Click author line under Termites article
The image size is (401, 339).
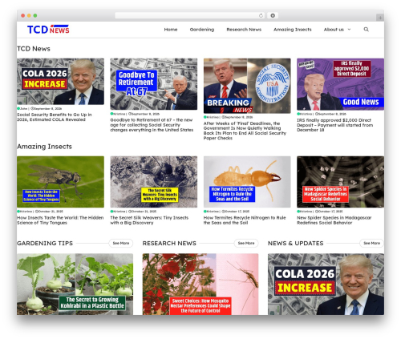[x=226, y=212]
